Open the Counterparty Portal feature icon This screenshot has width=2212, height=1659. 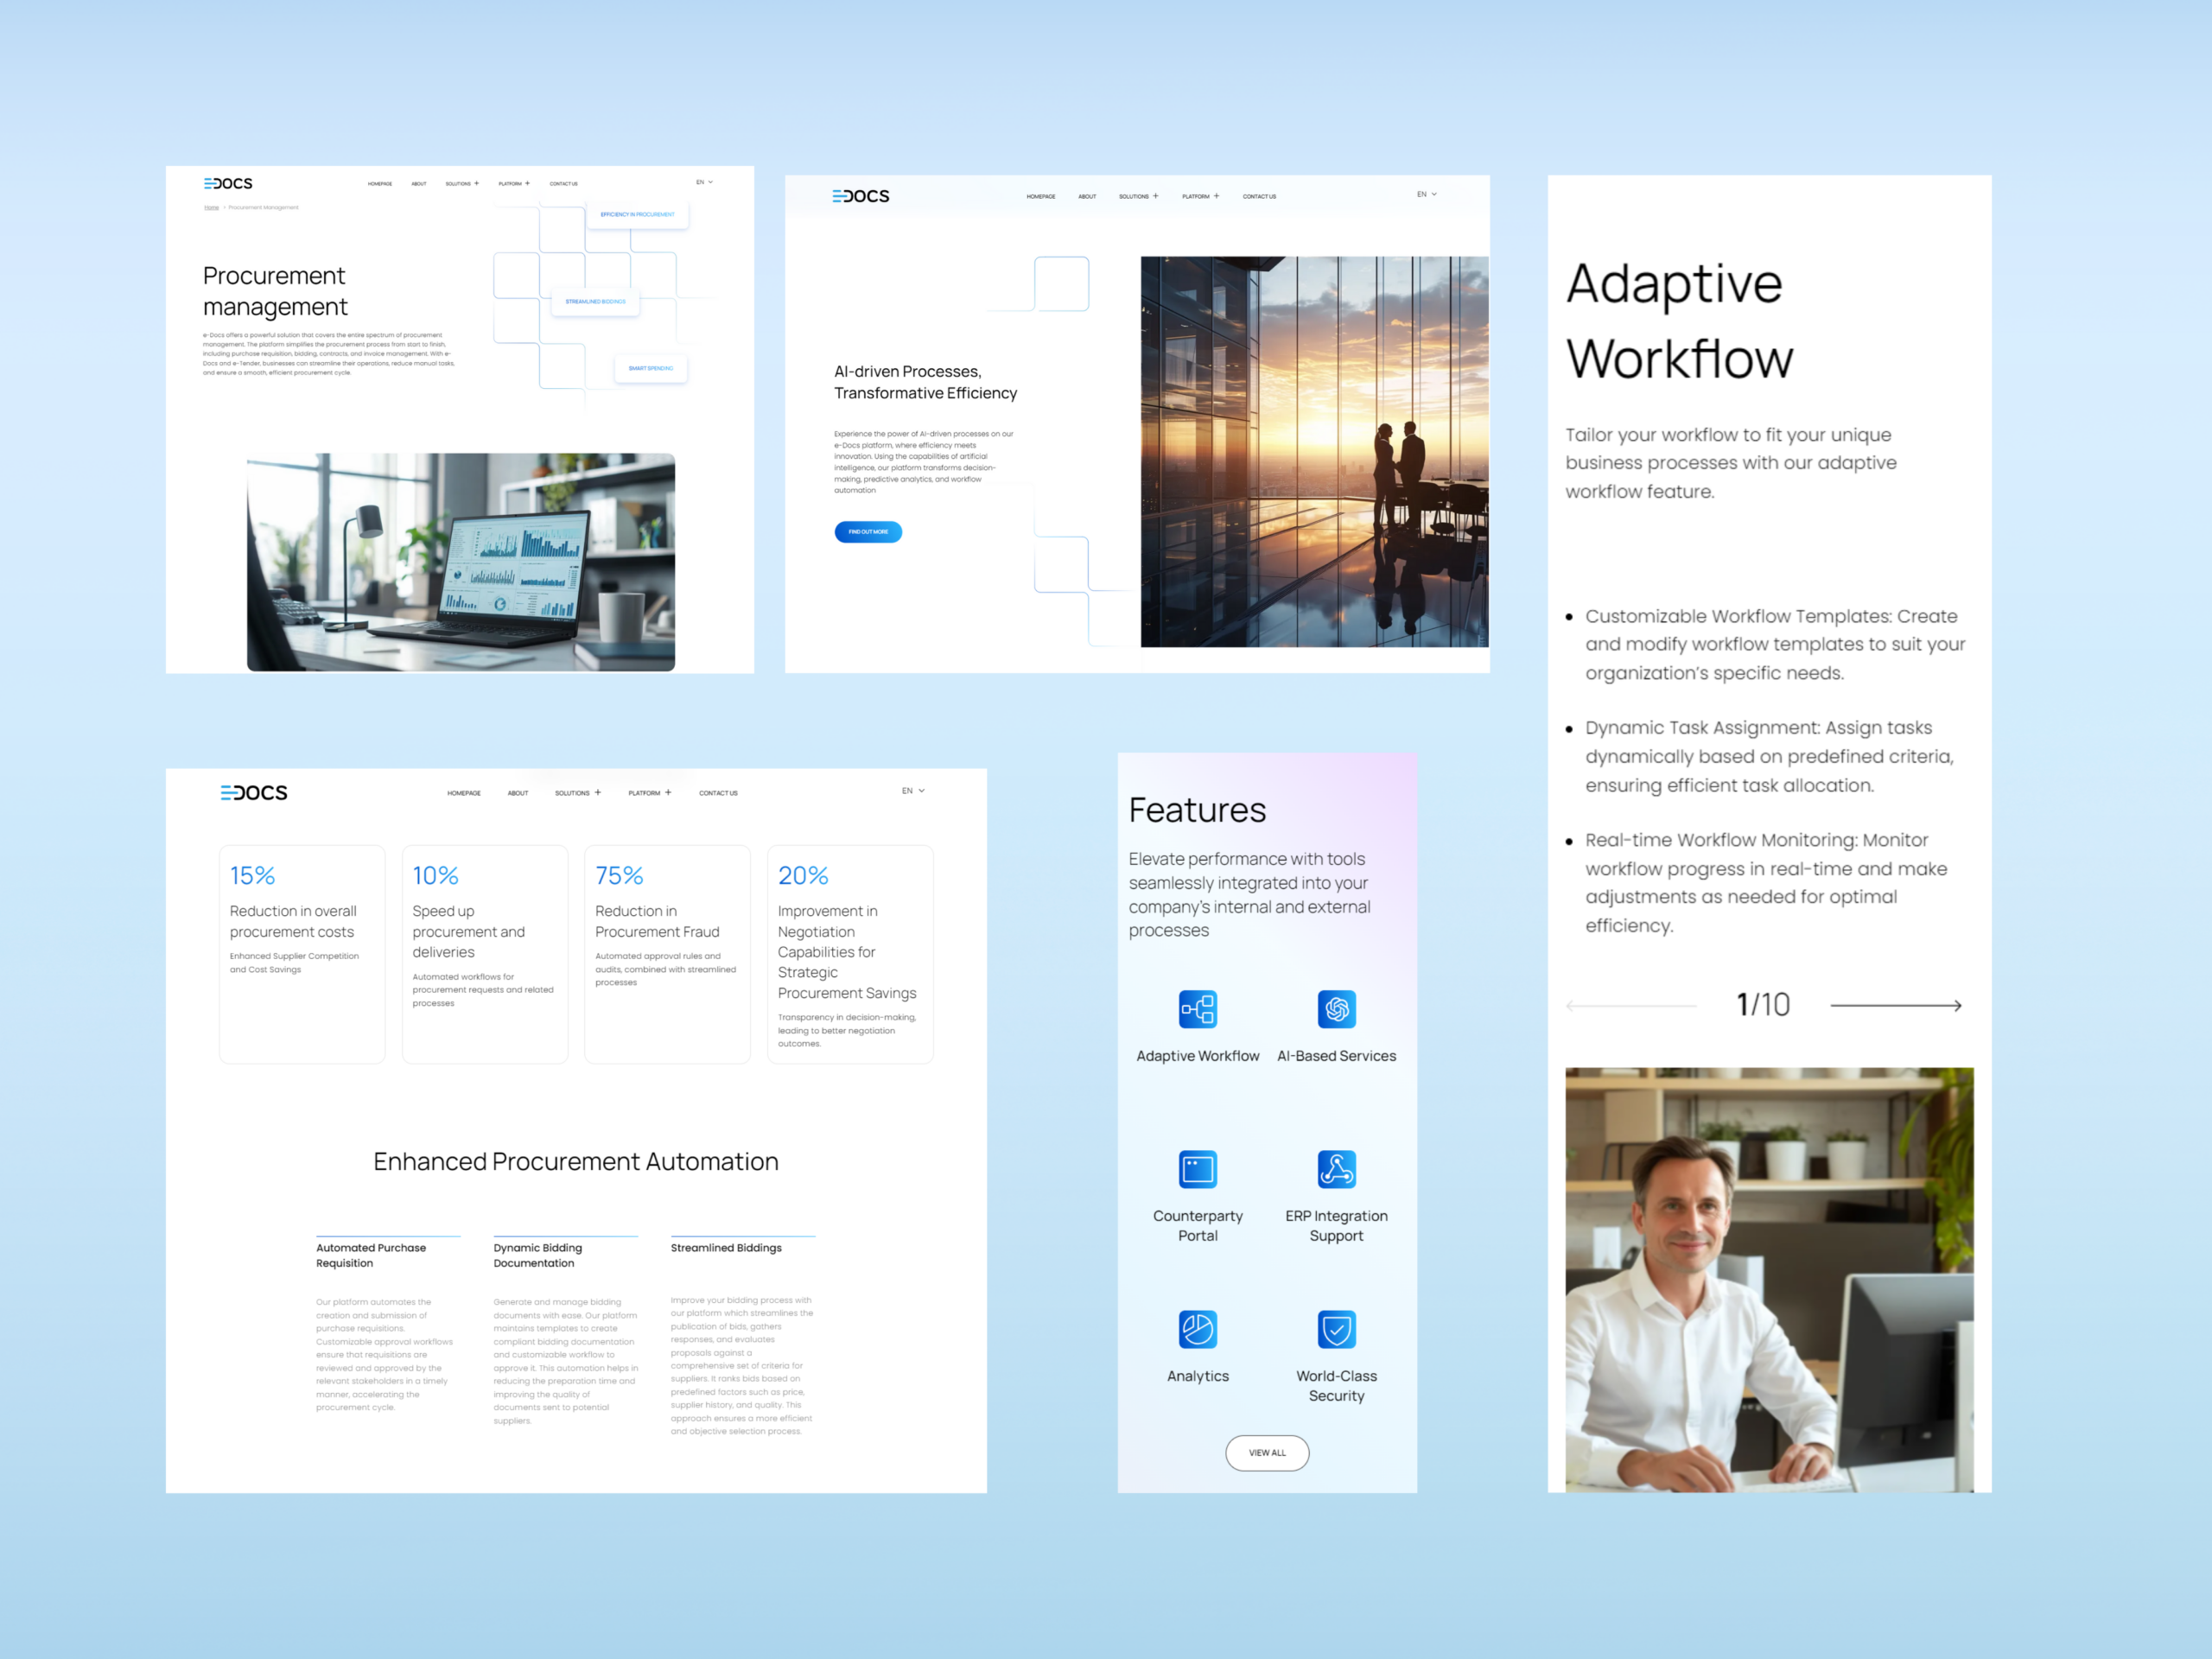[x=1197, y=1169]
